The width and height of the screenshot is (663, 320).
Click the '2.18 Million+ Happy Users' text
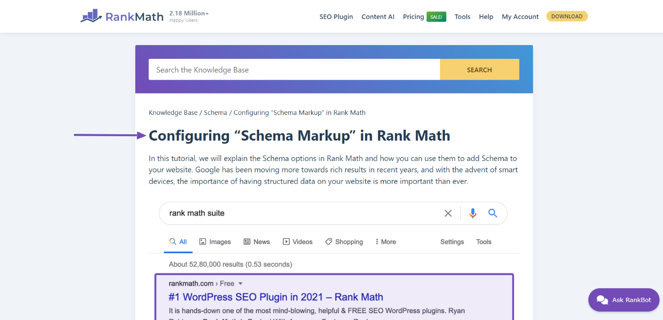point(189,16)
